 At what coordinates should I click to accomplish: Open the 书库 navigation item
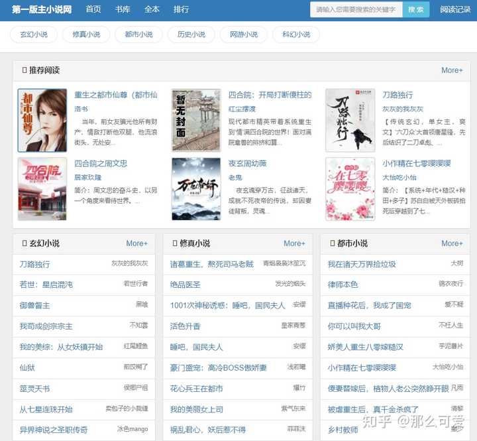click(x=123, y=9)
